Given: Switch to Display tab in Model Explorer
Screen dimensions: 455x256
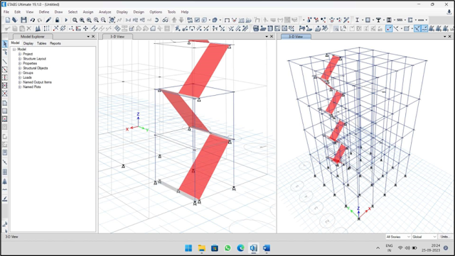Looking at the screenshot, I should tap(28, 43).
